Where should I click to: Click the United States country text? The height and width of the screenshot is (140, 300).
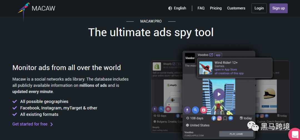point(199,125)
